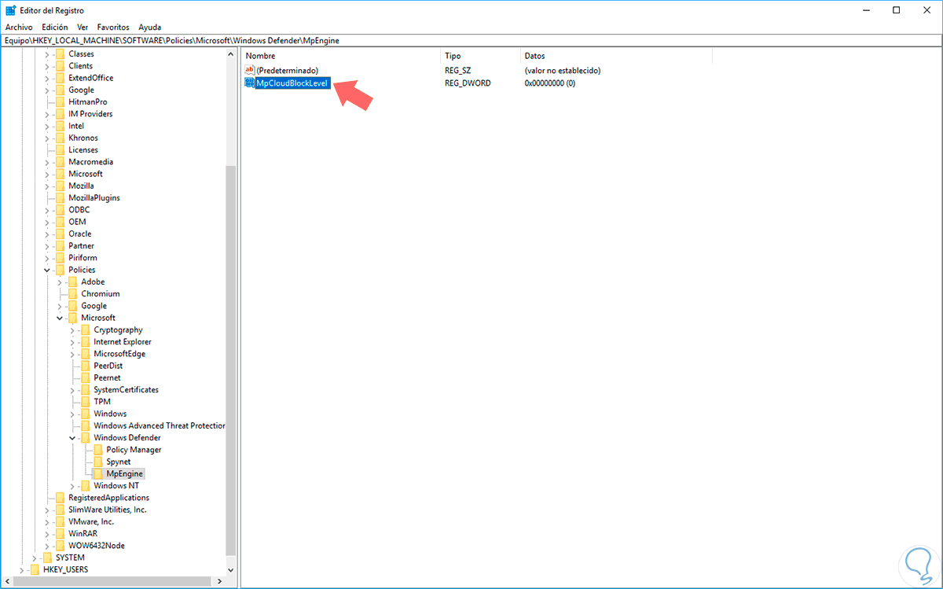Select the ODBC folder icon
This screenshot has height=589, width=943.
[x=61, y=210]
